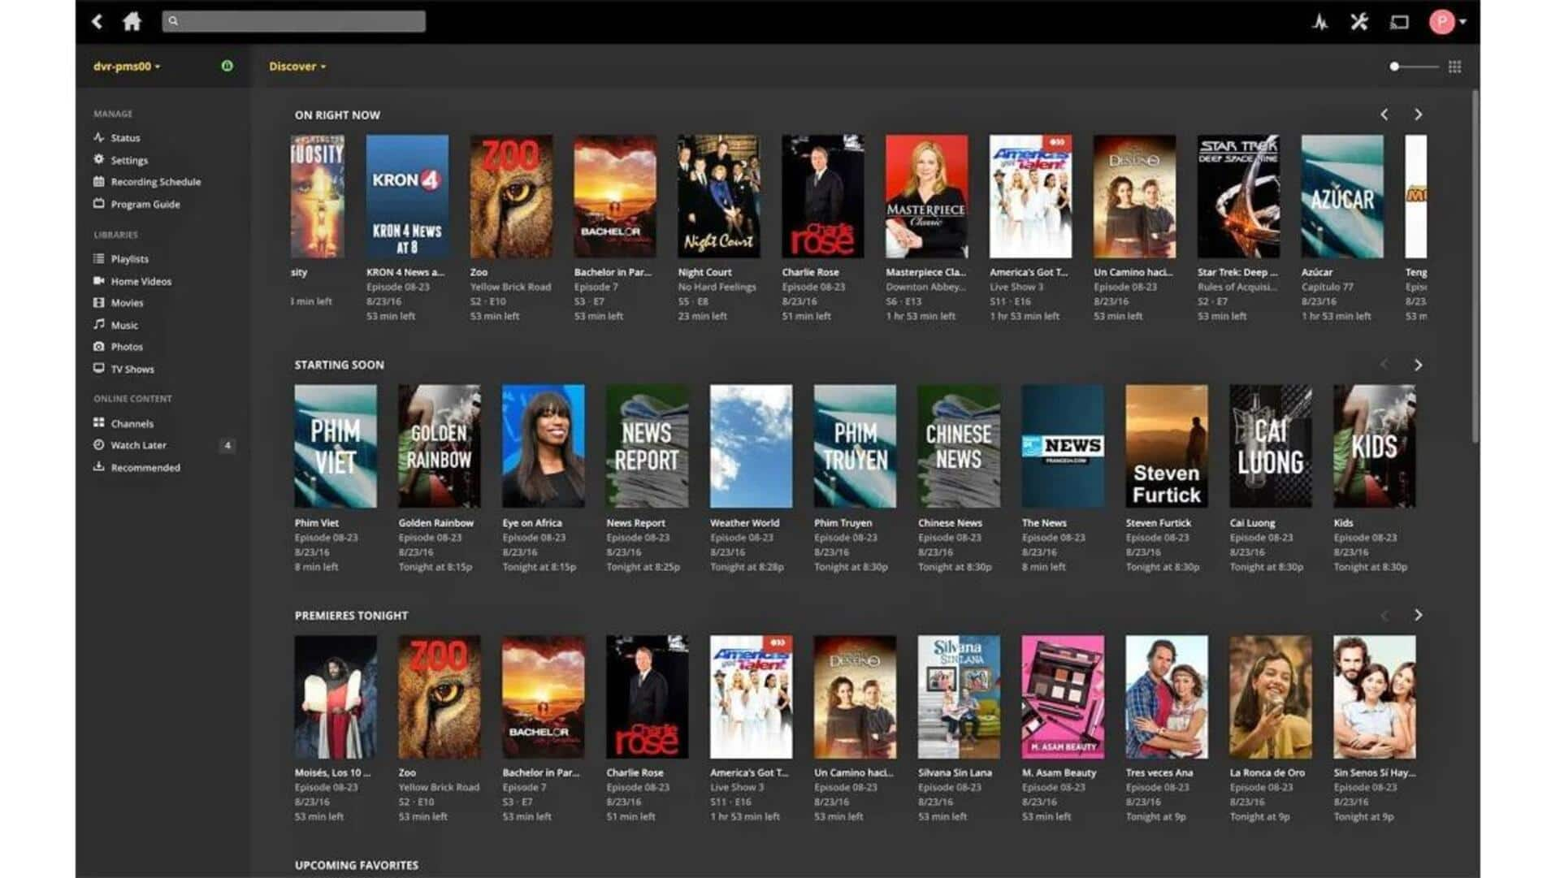Open Cai Luong poster
This screenshot has height=878, width=1560.
(x=1271, y=447)
